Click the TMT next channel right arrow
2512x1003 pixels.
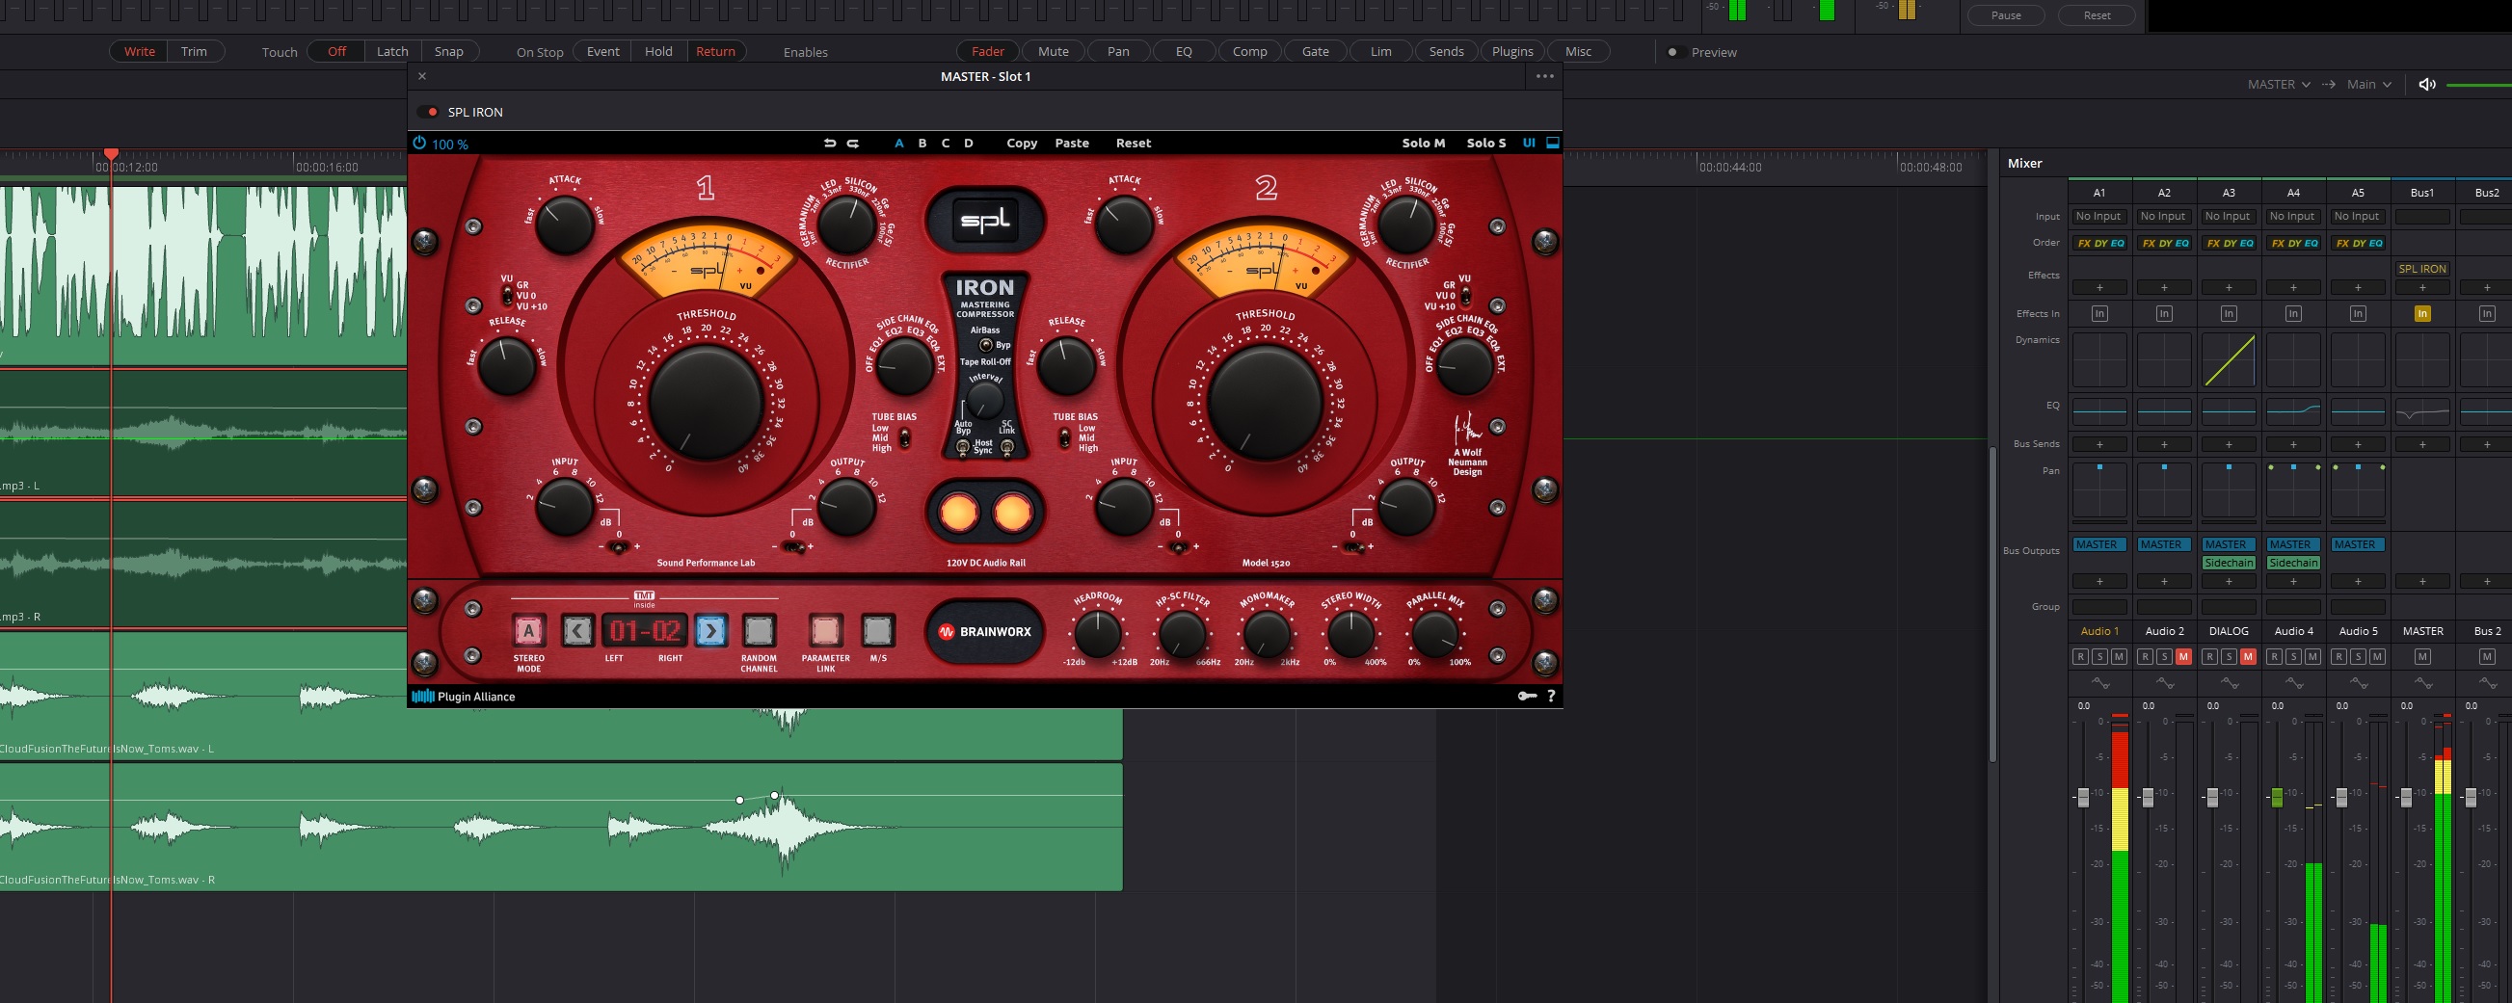click(x=710, y=631)
